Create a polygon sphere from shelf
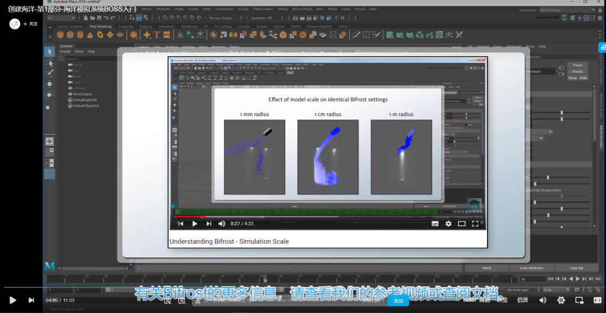 click(60, 35)
